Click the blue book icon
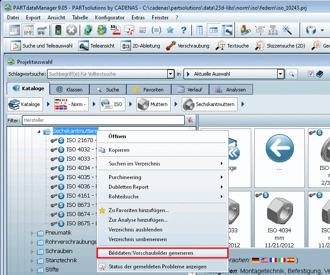This screenshot has width=330, height=275. coord(319,74)
